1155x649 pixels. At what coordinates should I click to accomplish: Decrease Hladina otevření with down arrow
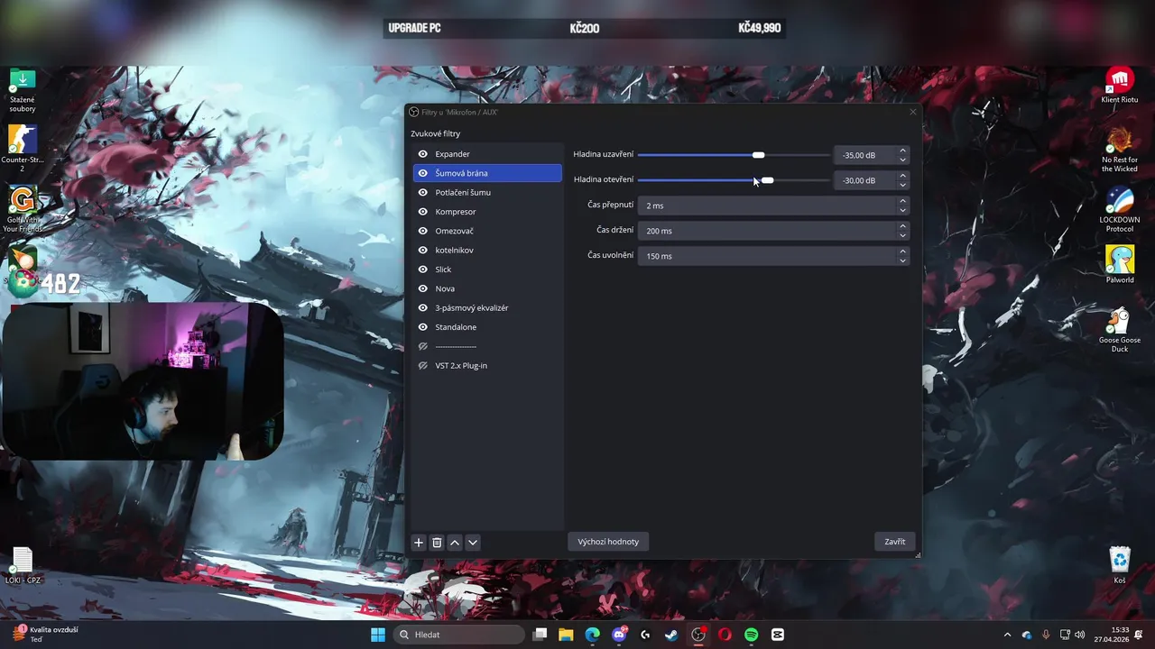point(902,185)
